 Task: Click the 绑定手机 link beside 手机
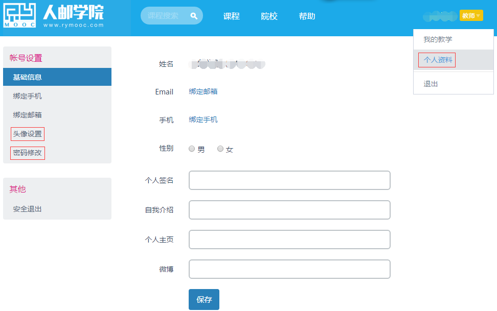[203, 119]
